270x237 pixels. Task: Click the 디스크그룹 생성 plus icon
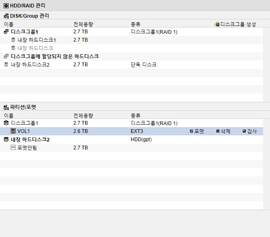pos(217,24)
